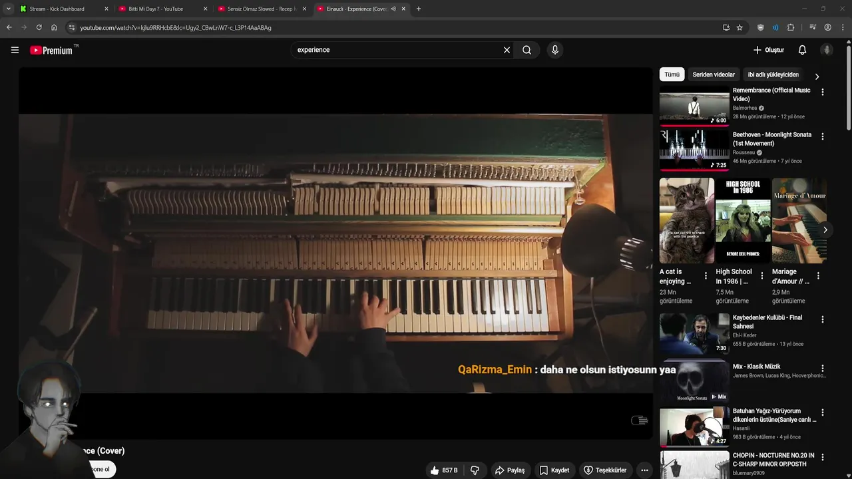Open the Batuhan Yağız-Yürüyorum video title
This screenshot has height=479, width=852.
[x=774, y=415]
